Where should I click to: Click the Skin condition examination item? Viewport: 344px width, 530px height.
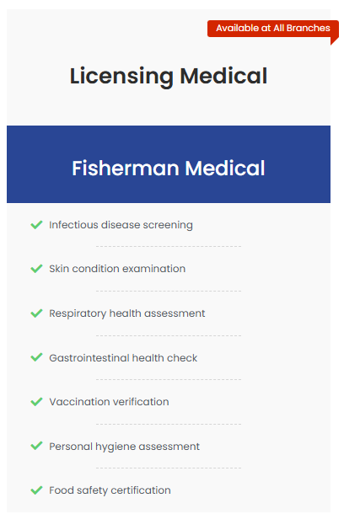click(x=117, y=269)
